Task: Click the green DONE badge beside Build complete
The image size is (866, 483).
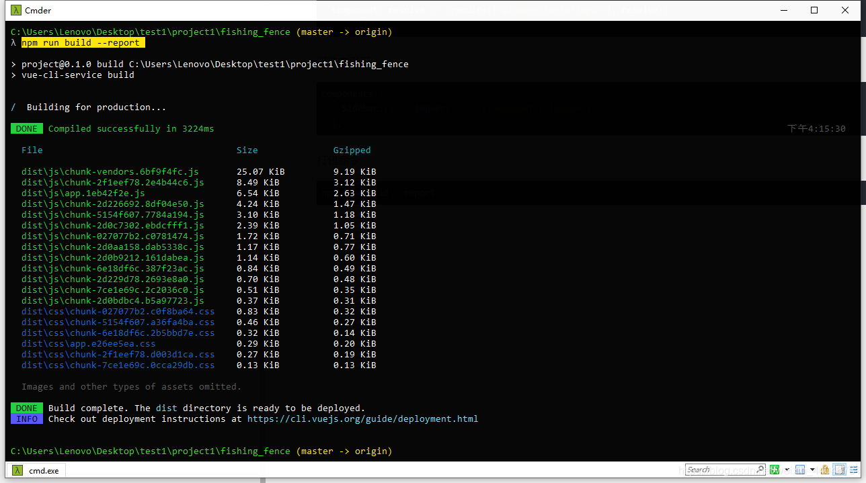Action: pos(27,408)
